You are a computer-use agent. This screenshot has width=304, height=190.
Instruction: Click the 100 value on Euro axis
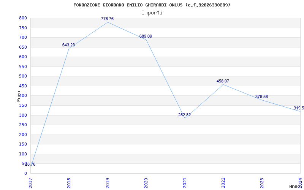click(x=23, y=154)
